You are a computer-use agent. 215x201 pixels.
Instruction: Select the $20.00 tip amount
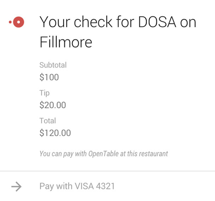coord(53,105)
